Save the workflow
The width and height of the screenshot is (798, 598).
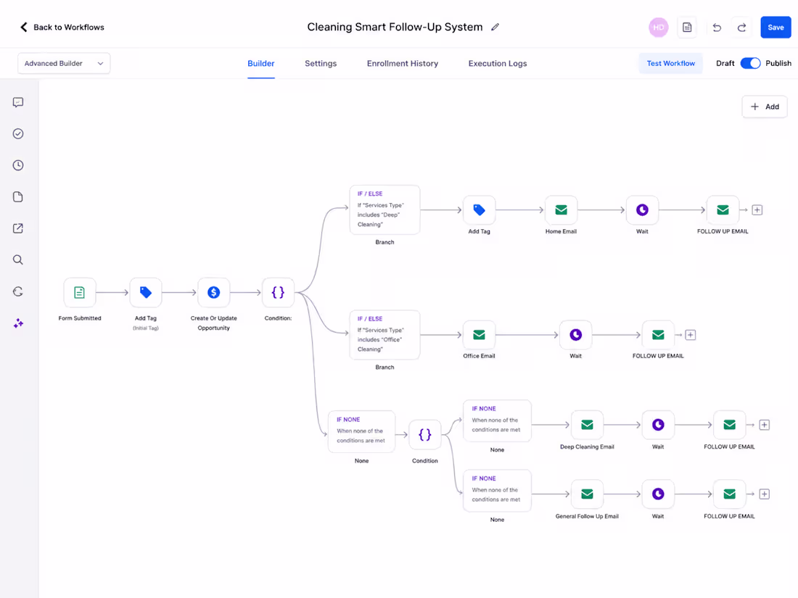pyautogui.click(x=776, y=28)
